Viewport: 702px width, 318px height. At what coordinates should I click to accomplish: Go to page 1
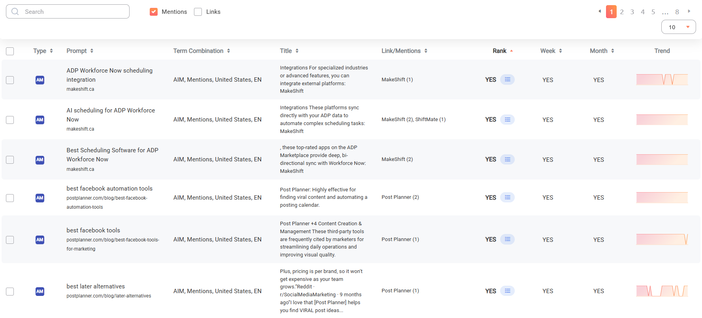(611, 12)
